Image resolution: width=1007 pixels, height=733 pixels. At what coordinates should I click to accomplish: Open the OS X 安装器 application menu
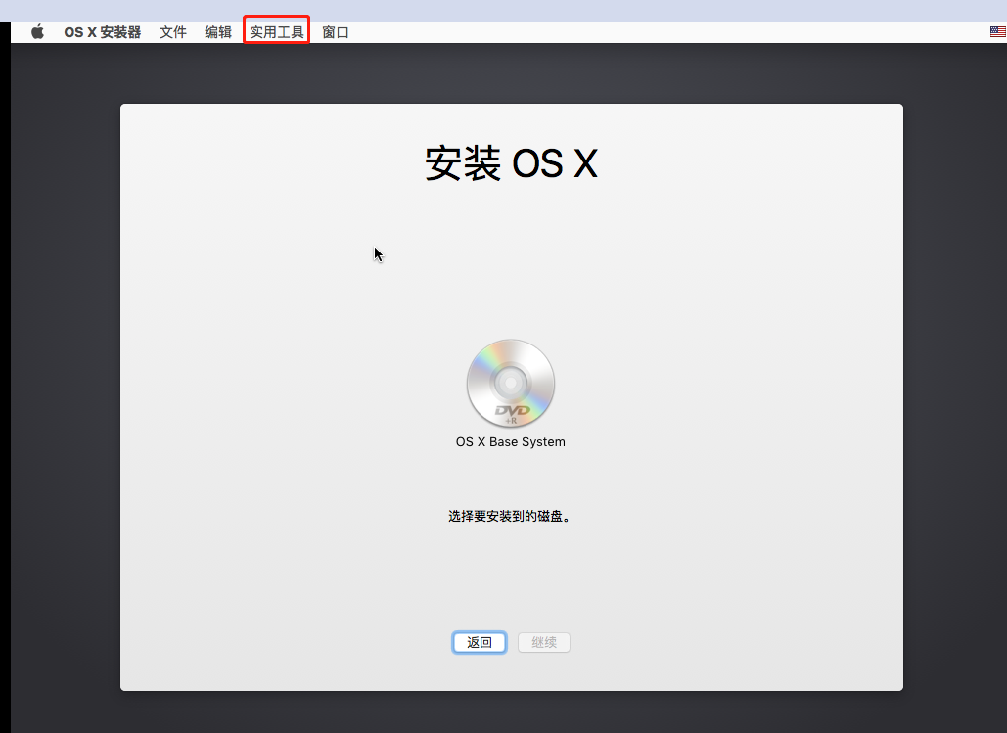pyautogui.click(x=102, y=30)
